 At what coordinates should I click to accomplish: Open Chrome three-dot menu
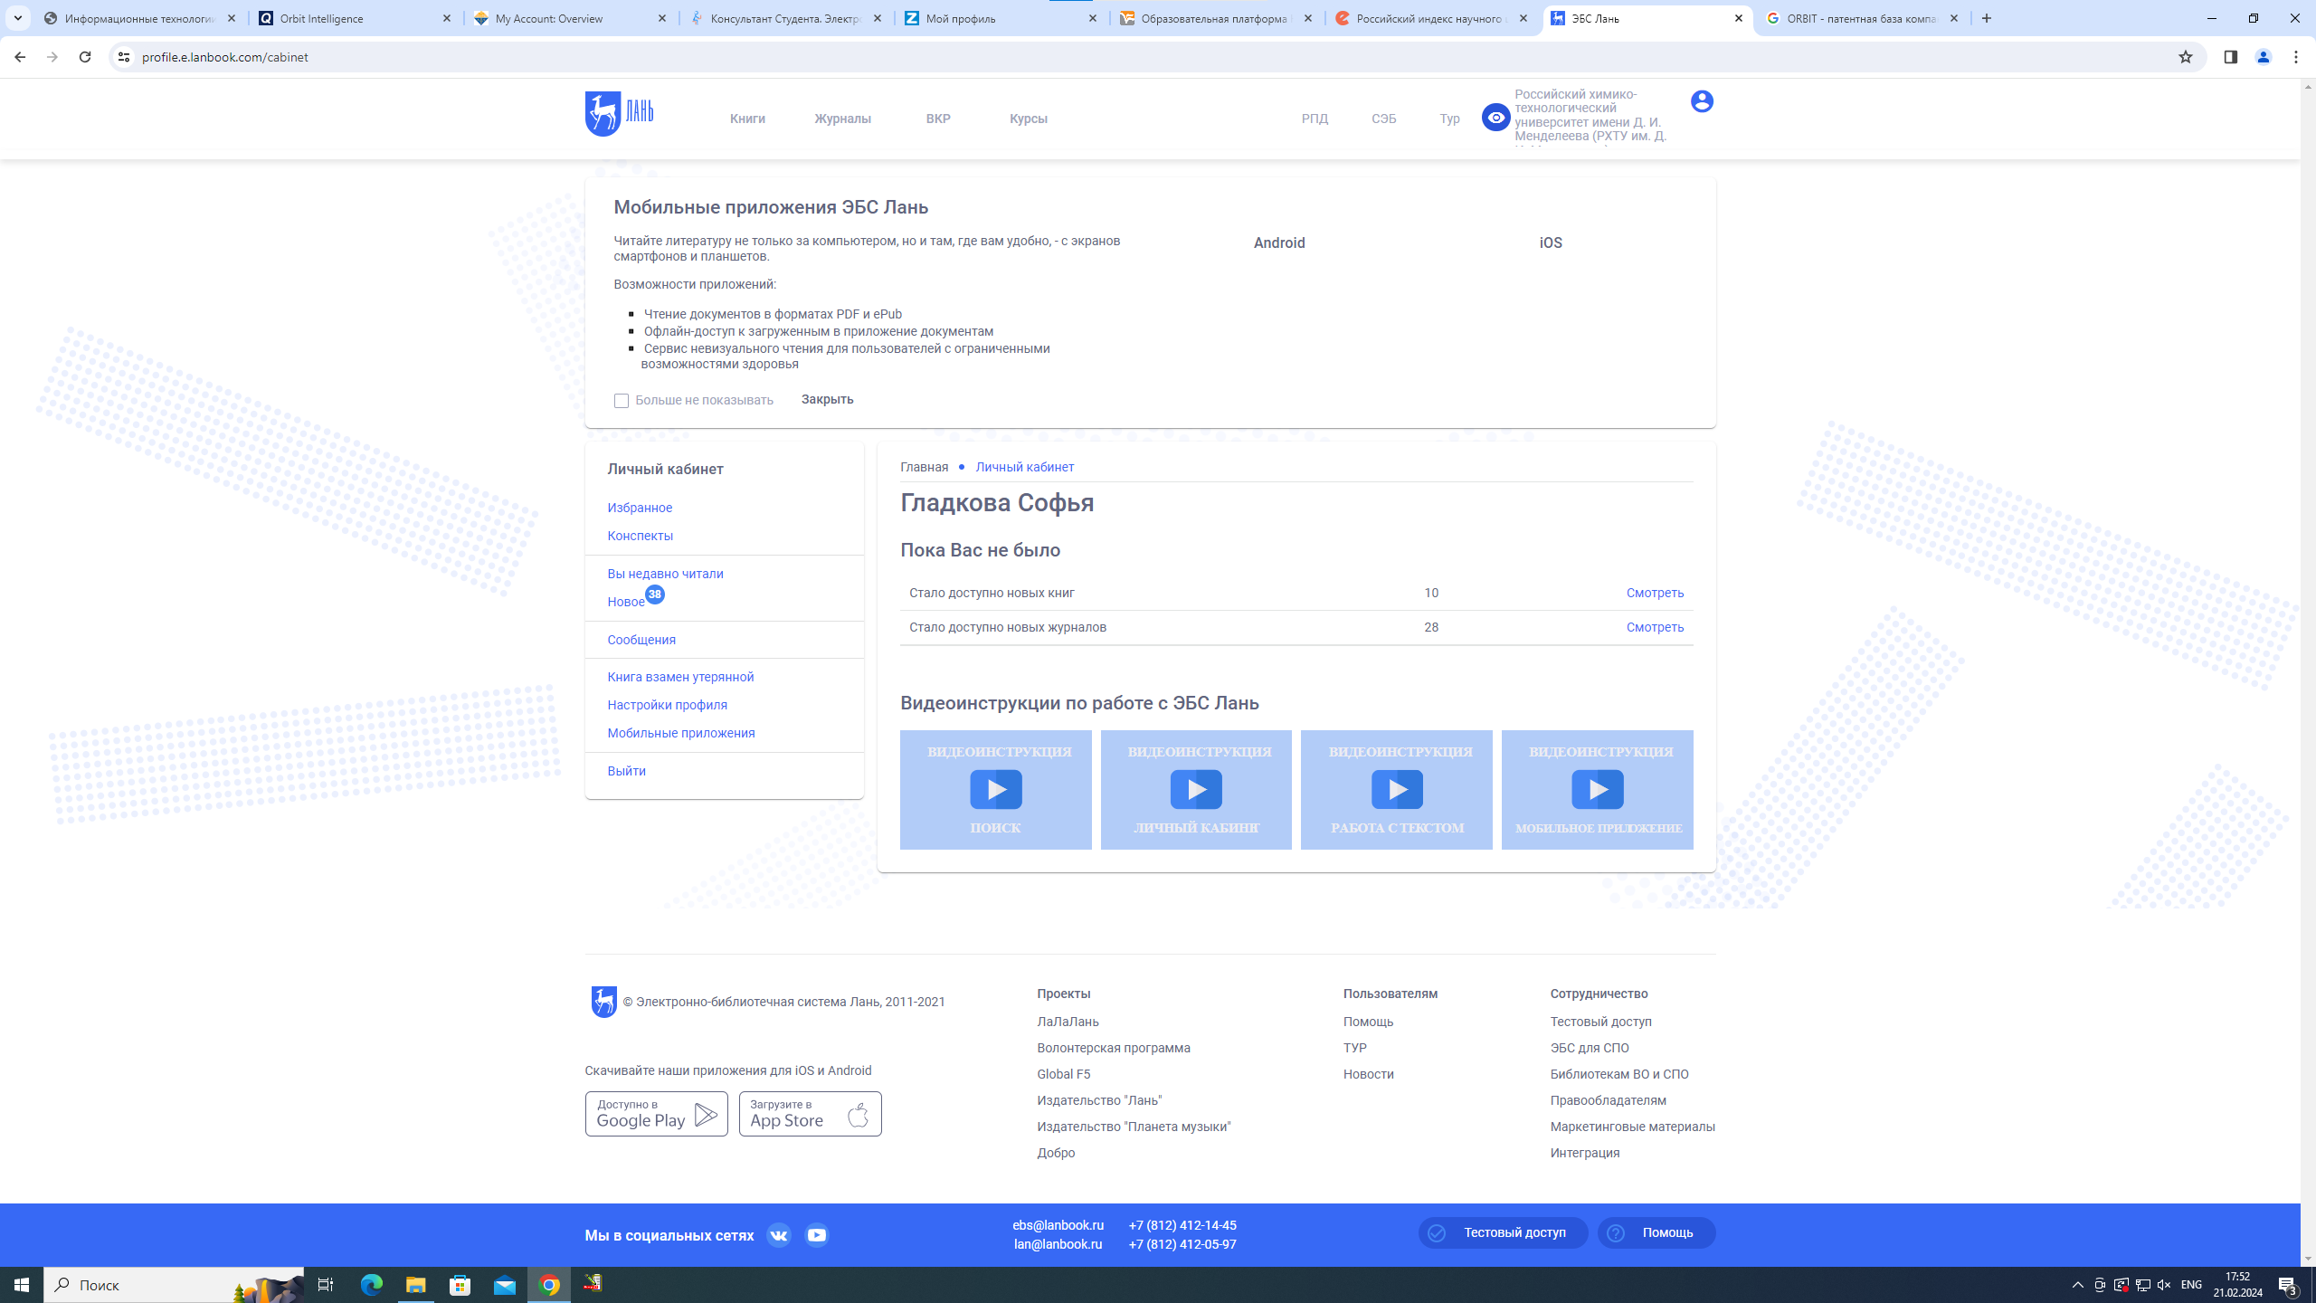point(2296,57)
